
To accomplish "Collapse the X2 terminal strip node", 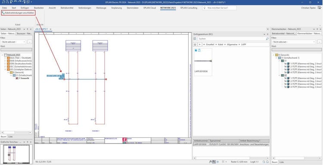I will point(280,75).
